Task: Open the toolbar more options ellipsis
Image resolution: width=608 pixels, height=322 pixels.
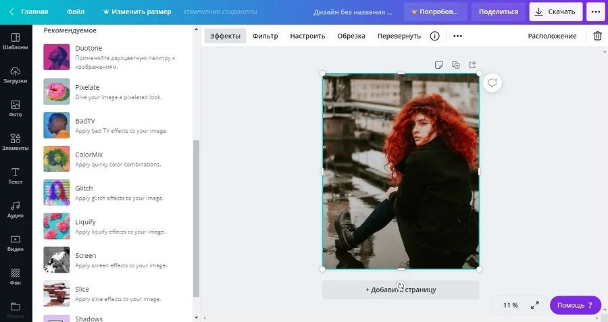Action: [457, 36]
